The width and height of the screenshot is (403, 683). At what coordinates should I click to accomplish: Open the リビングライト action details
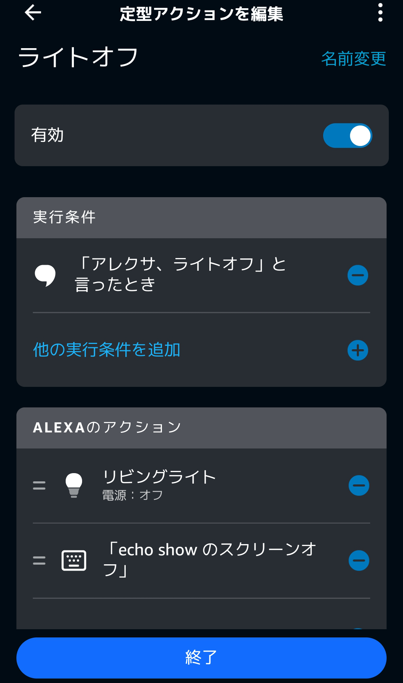pyautogui.click(x=159, y=485)
